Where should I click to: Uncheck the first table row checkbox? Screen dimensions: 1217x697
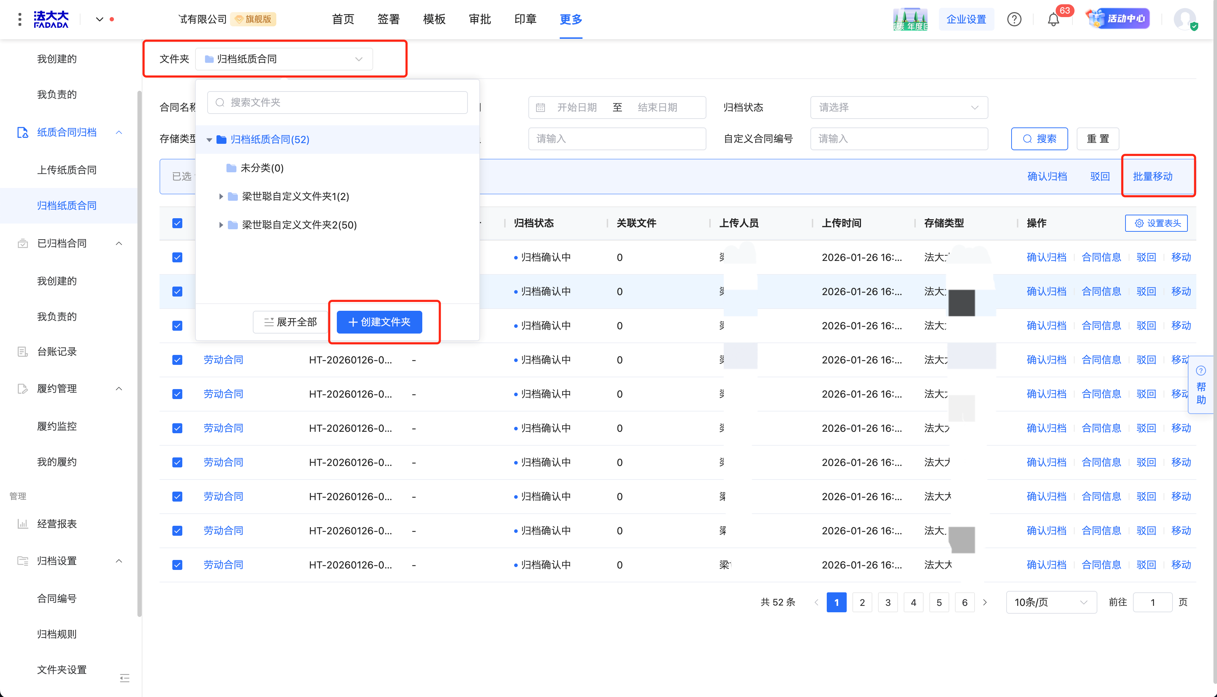coord(177,257)
